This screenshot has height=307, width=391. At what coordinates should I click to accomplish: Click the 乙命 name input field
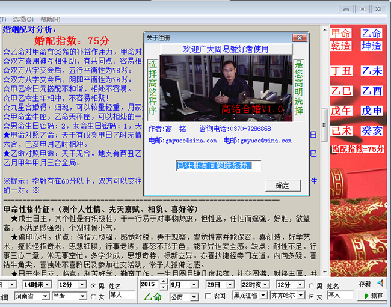(x=340, y=296)
